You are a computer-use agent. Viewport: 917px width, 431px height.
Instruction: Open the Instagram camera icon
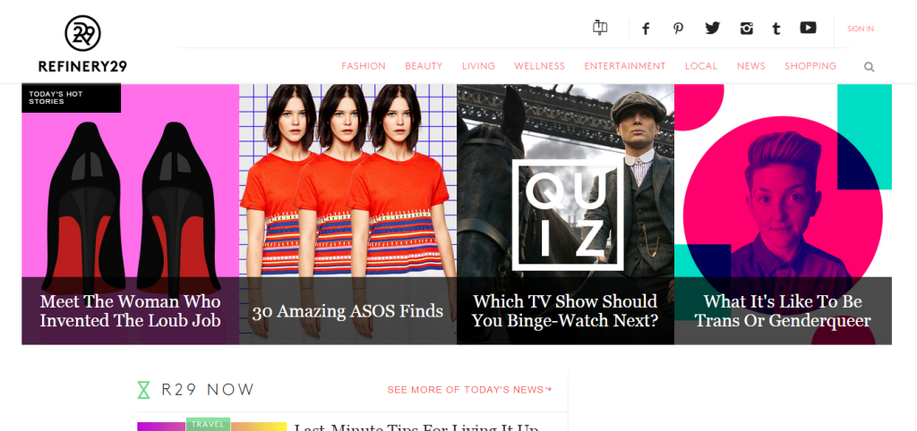pos(746,28)
